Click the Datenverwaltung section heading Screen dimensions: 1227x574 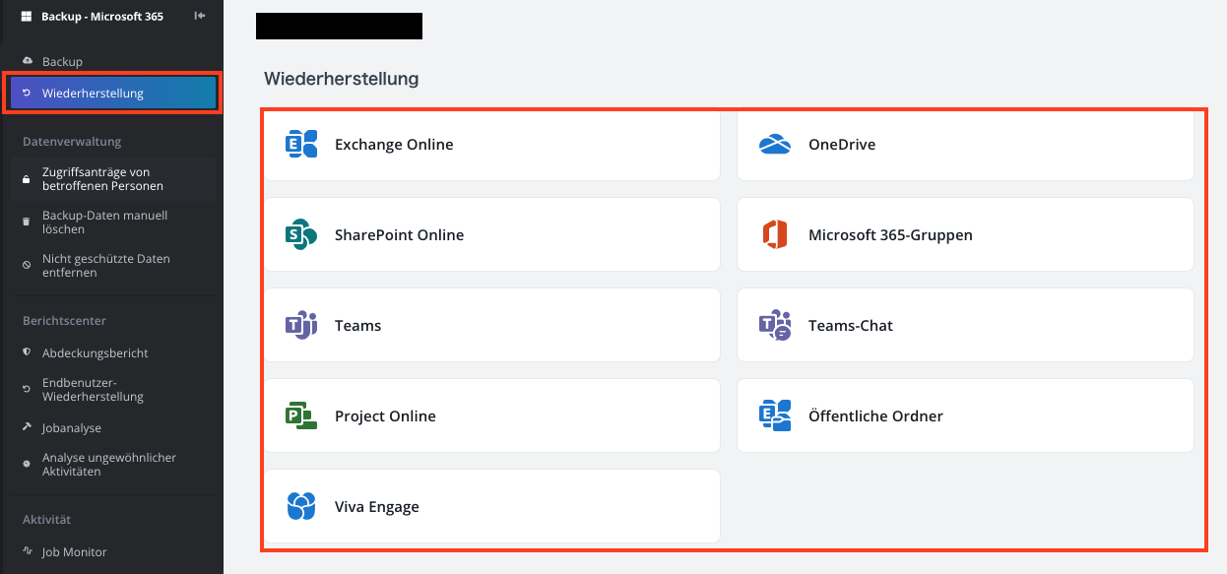coord(72,142)
